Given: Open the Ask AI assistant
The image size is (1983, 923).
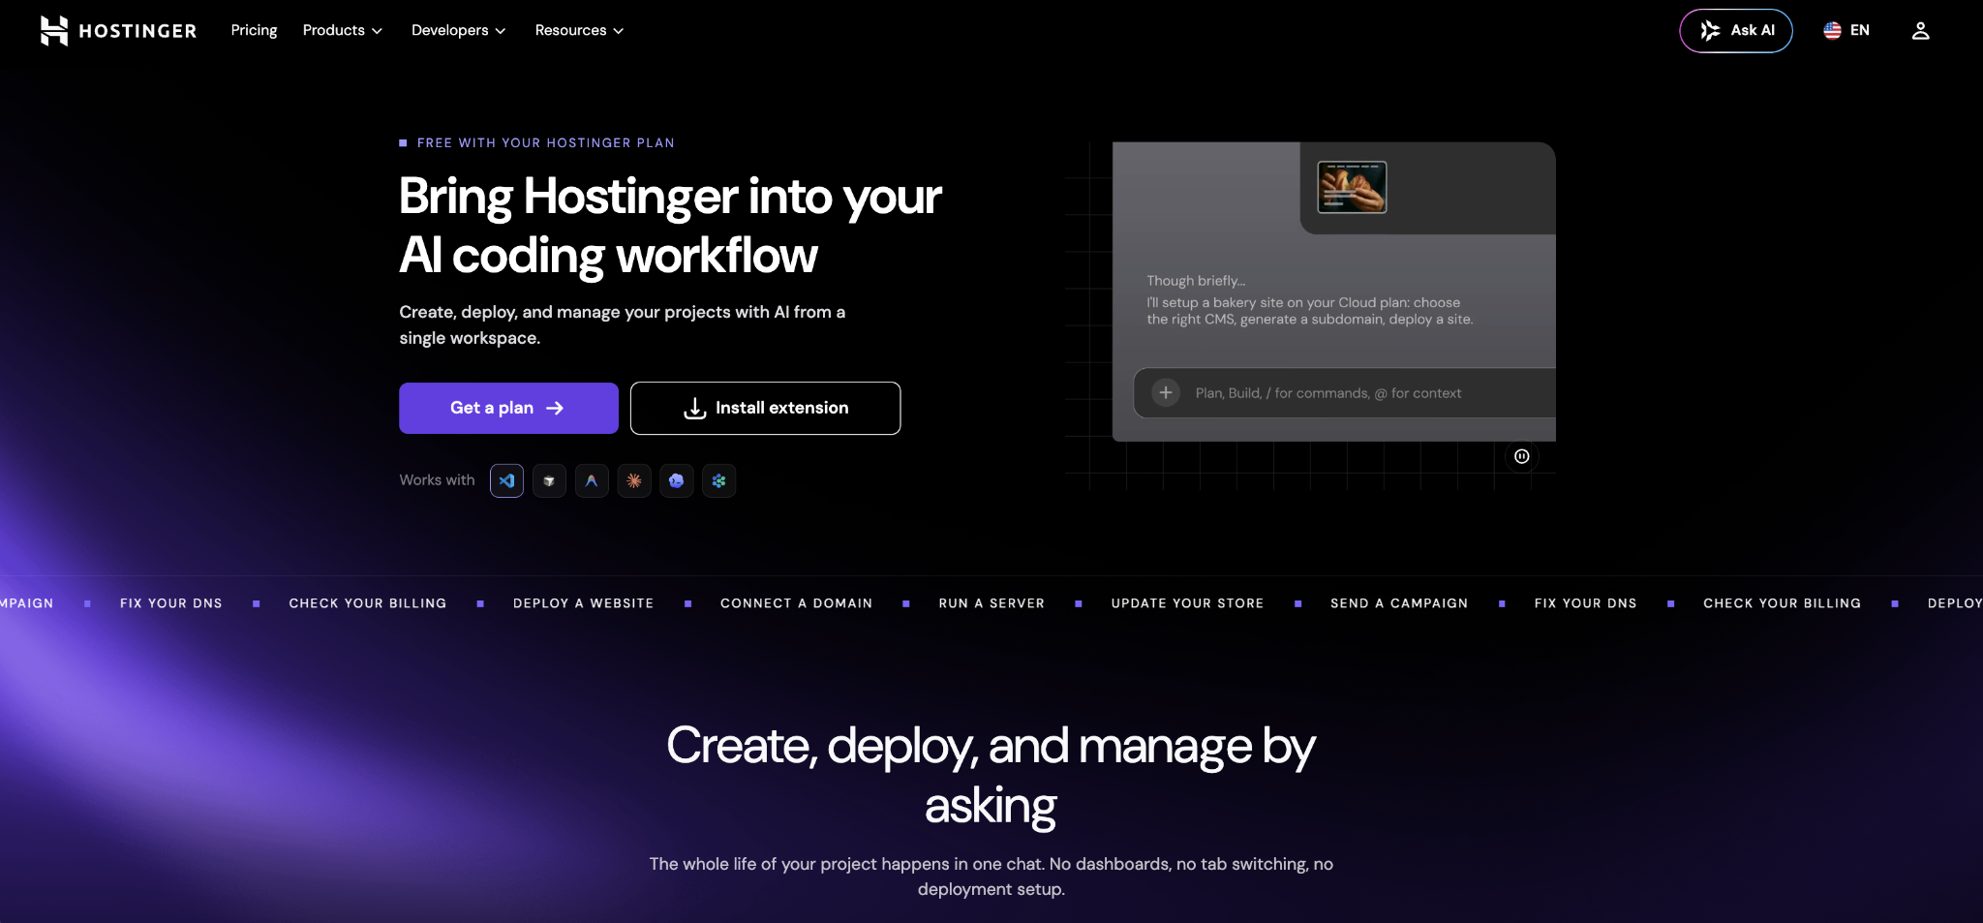Looking at the screenshot, I should [1736, 31].
